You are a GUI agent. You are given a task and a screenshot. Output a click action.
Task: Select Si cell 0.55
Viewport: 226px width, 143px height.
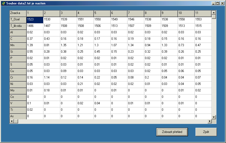(x=35, y=52)
